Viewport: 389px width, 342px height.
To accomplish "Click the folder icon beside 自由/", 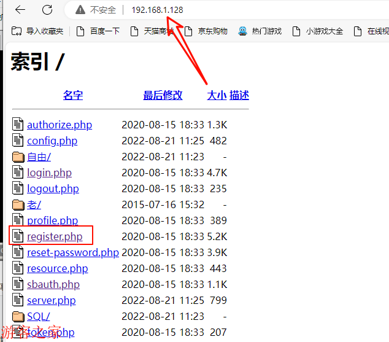I will click(x=18, y=157).
